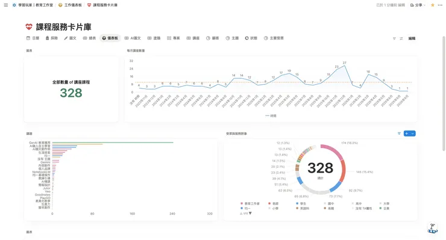The height and width of the screenshot is (240, 446).
Task: Toggle the 小學 legend entry
Action: (x=274, y=209)
